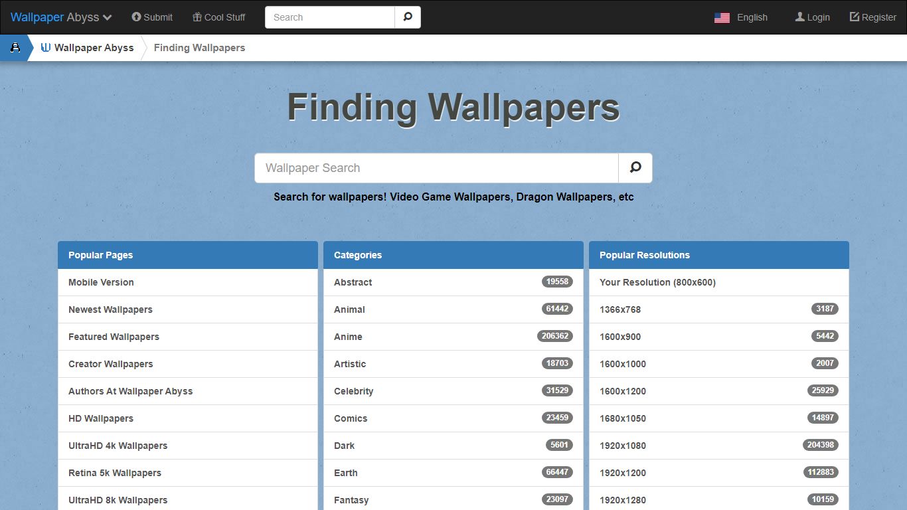Click the large Wallpaper Search magnifier button

coord(635,168)
